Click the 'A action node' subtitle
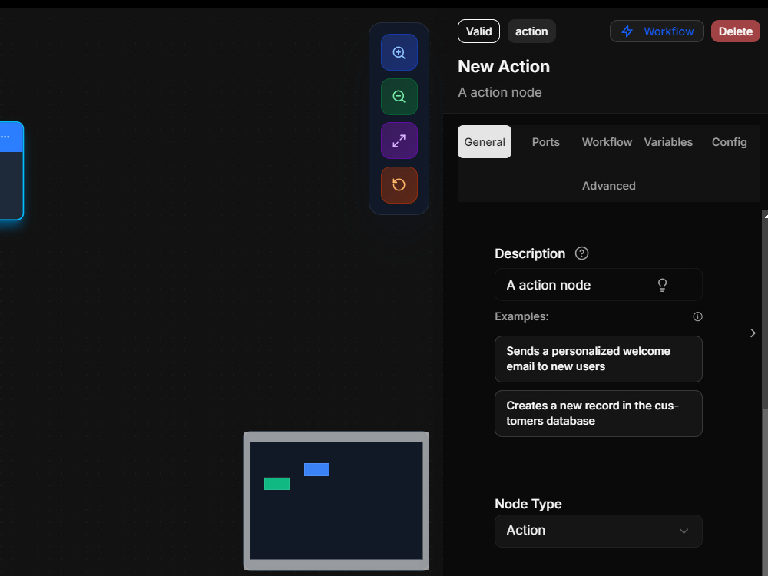The image size is (768, 576). (500, 93)
